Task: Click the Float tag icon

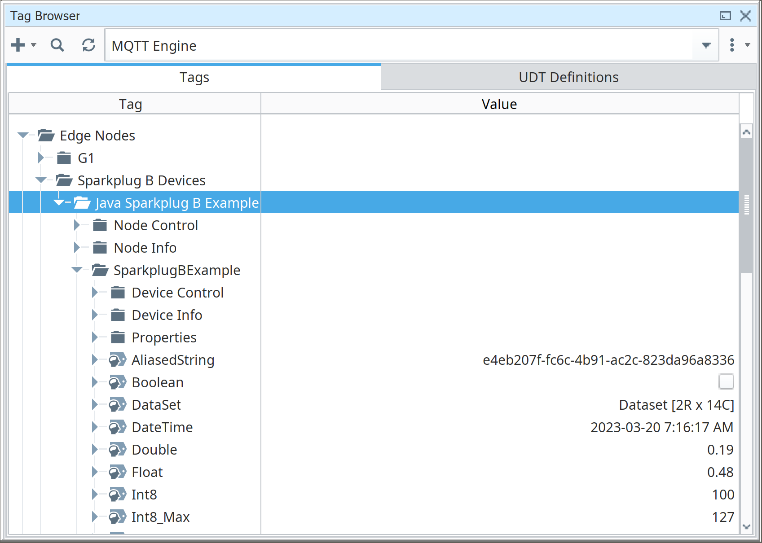Action: click(x=118, y=472)
